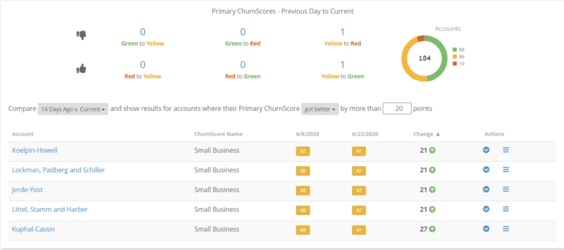This screenshot has width=564, height=250.
Task: Click the green up arrow for Kuphal-Cassin
Action: (432, 229)
